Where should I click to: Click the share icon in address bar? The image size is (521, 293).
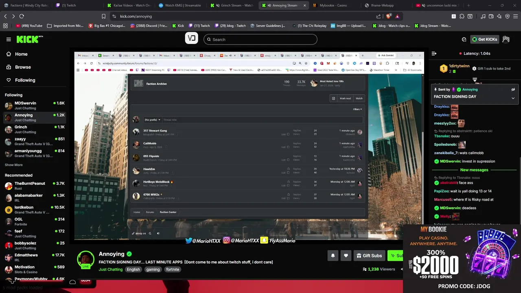click(x=379, y=16)
